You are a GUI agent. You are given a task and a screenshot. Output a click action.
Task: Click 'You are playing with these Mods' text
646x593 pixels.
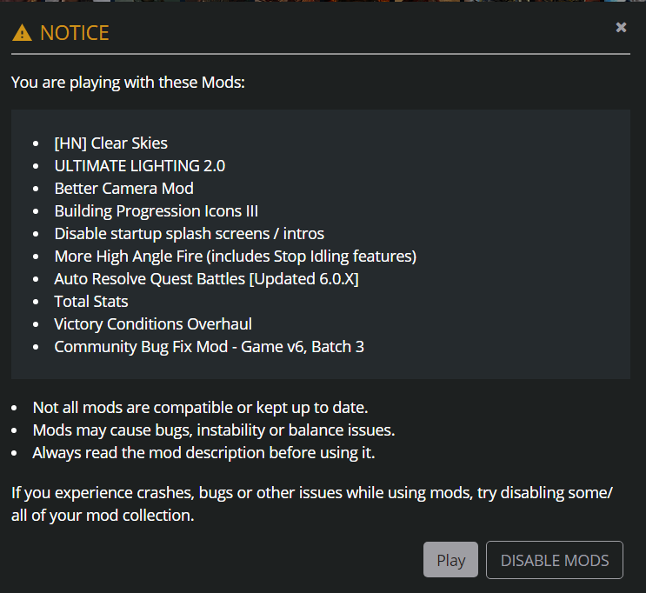[128, 83]
